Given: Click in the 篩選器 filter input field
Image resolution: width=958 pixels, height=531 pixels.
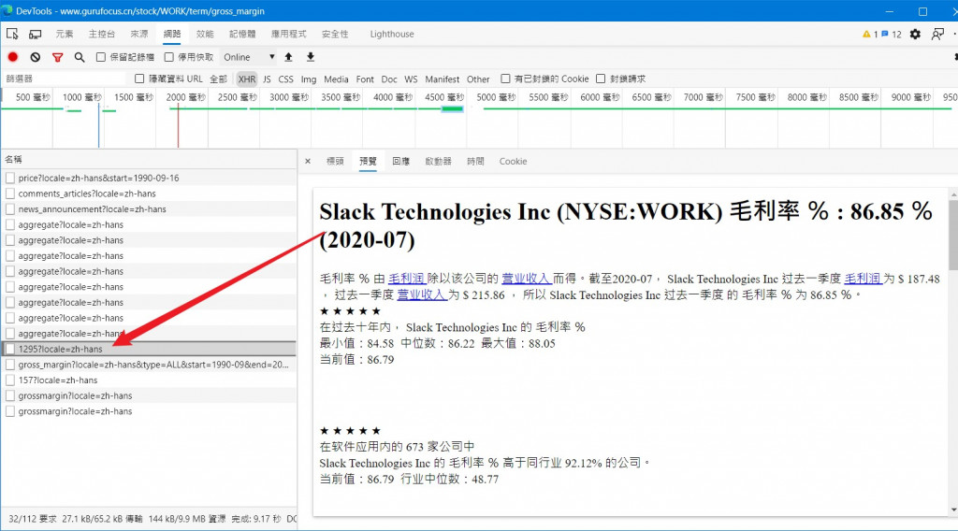Looking at the screenshot, I should point(64,79).
